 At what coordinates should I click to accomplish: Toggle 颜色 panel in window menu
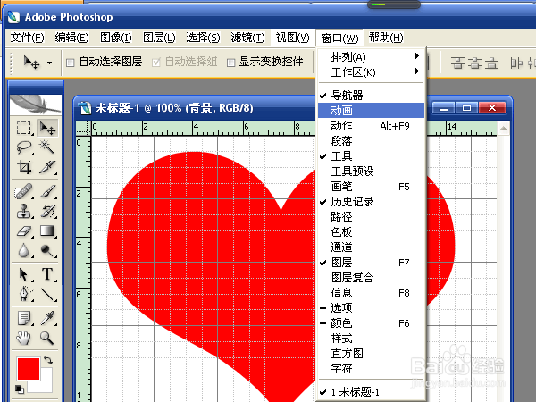pyautogui.click(x=372, y=323)
